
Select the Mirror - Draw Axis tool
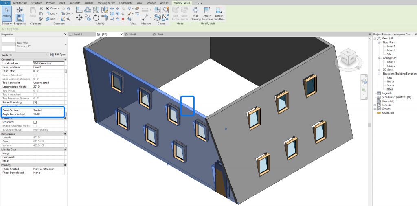coord(105,10)
